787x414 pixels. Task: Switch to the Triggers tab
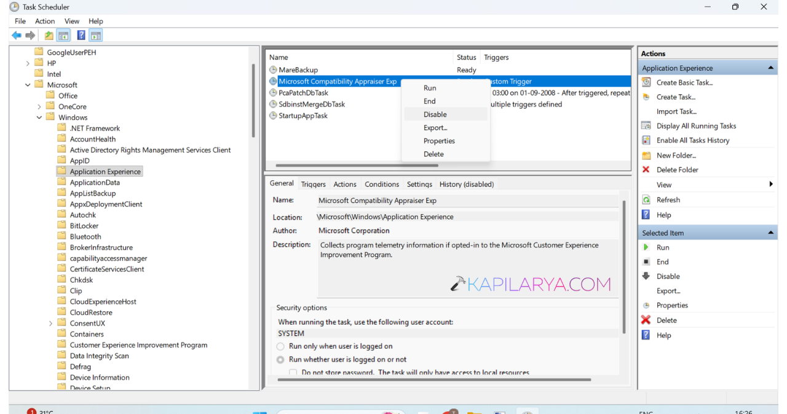click(x=314, y=185)
